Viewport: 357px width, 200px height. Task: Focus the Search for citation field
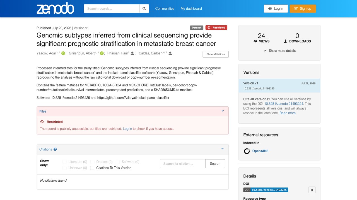[x=183, y=164]
